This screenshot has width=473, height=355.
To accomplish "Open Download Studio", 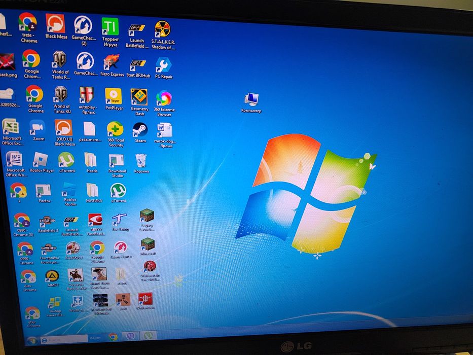I will (117, 165).
